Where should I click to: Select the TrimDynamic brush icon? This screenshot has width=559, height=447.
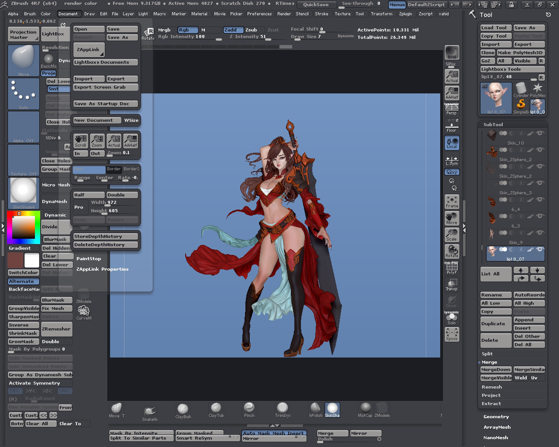click(283, 410)
